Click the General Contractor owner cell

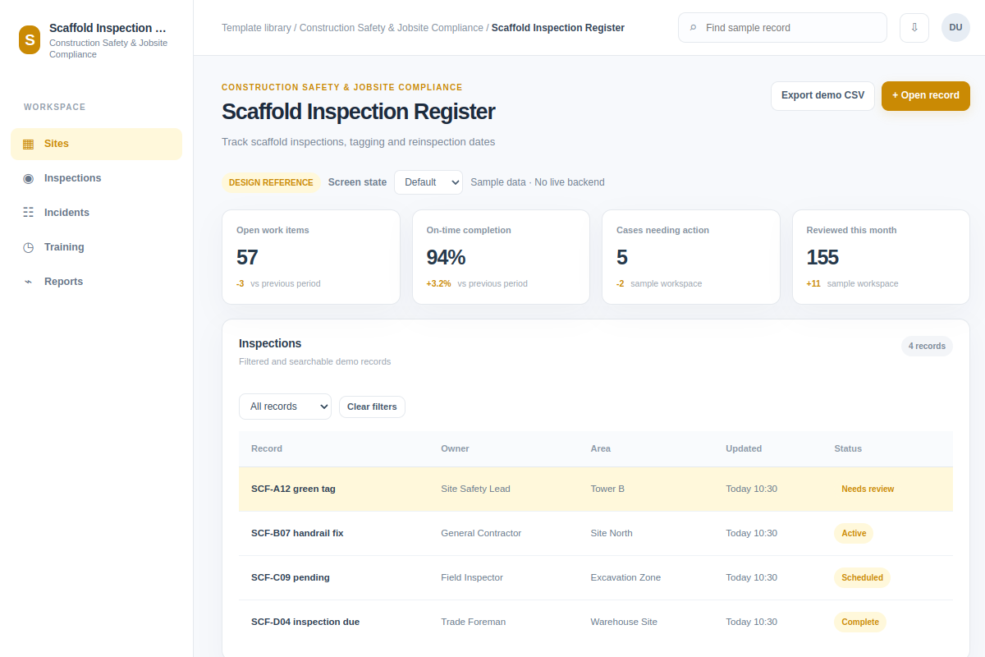(x=481, y=533)
